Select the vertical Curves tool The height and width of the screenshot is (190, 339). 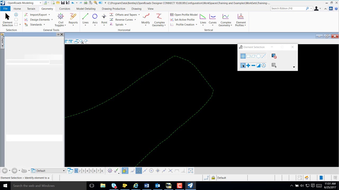point(212,20)
